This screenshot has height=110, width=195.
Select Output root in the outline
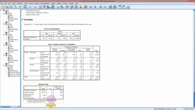(x=7, y=10)
